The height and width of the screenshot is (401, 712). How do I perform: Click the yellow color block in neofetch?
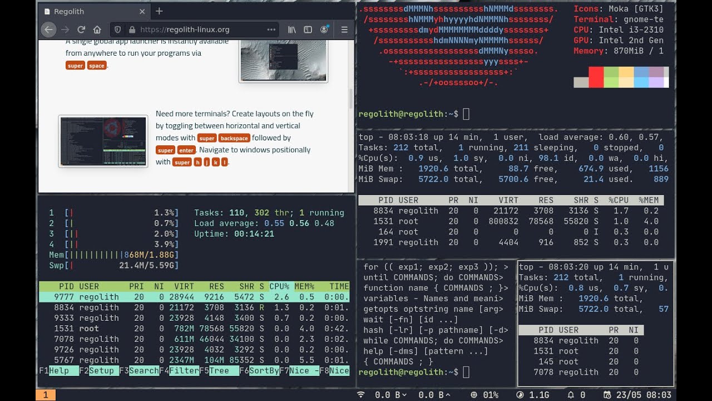pyautogui.click(x=626, y=77)
